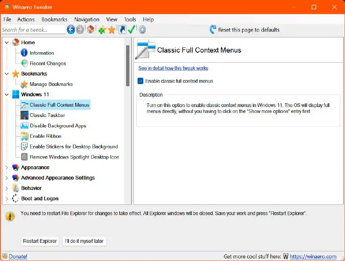The height and width of the screenshot is (261, 345).
Task: Select the Information tree item
Action: click(x=42, y=53)
